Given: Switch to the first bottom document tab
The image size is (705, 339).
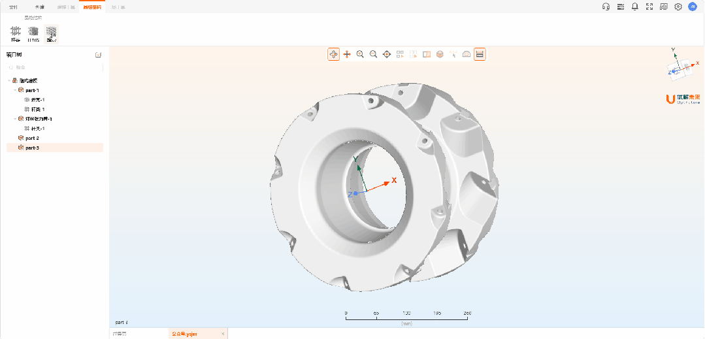Looking at the screenshot, I should (x=120, y=334).
